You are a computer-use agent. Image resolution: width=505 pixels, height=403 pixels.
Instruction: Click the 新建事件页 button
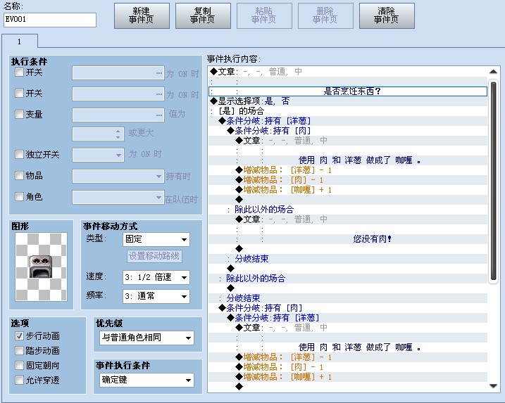click(x=142, y=15)
